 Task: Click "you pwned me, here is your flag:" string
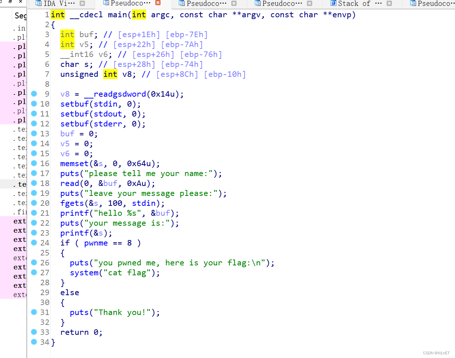pyautogui.click(x=180, y=263)
